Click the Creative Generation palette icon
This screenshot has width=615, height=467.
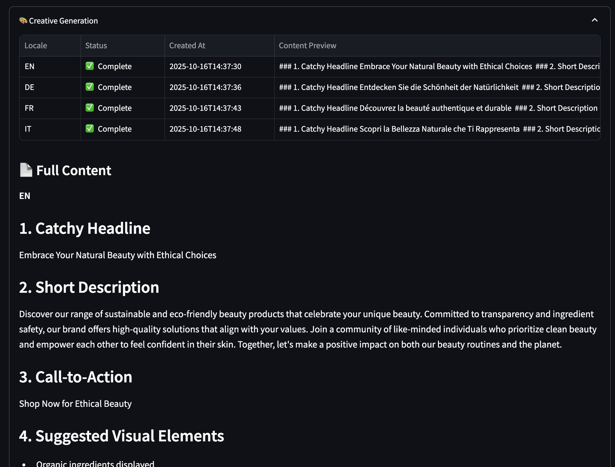tap(23, 21)
